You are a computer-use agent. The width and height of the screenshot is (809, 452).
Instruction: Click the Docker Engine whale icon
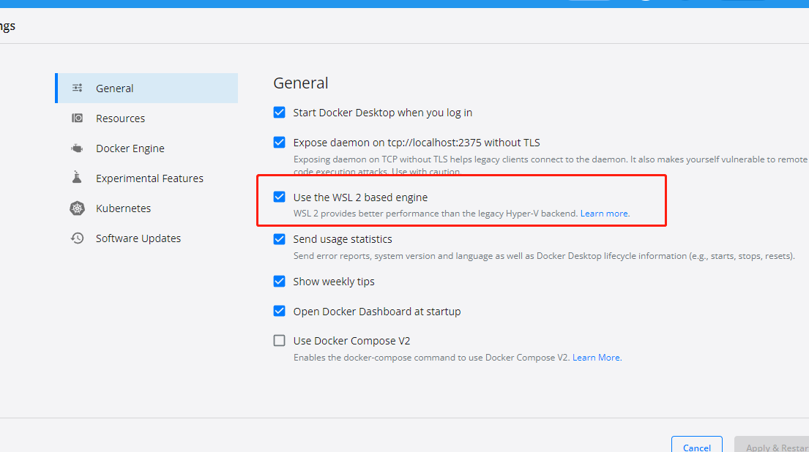coord(77,148)
